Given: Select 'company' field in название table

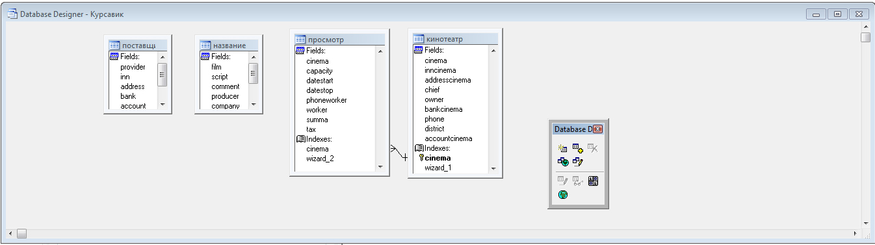Looking at the screenshot, I should tap(225, 106).
